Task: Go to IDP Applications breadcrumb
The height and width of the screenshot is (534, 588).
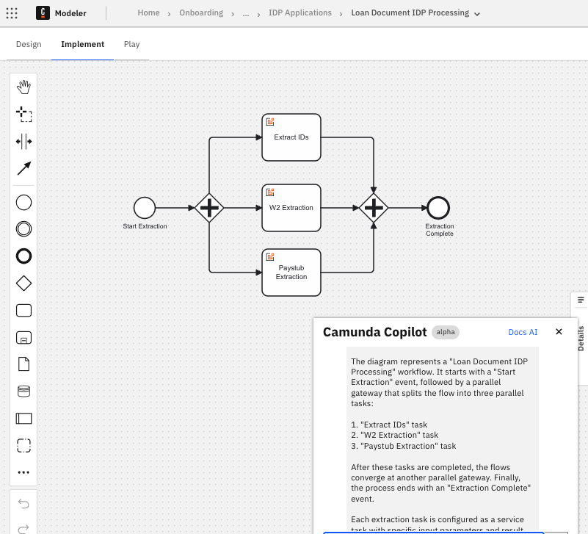Action: click(x=300, y=12)
